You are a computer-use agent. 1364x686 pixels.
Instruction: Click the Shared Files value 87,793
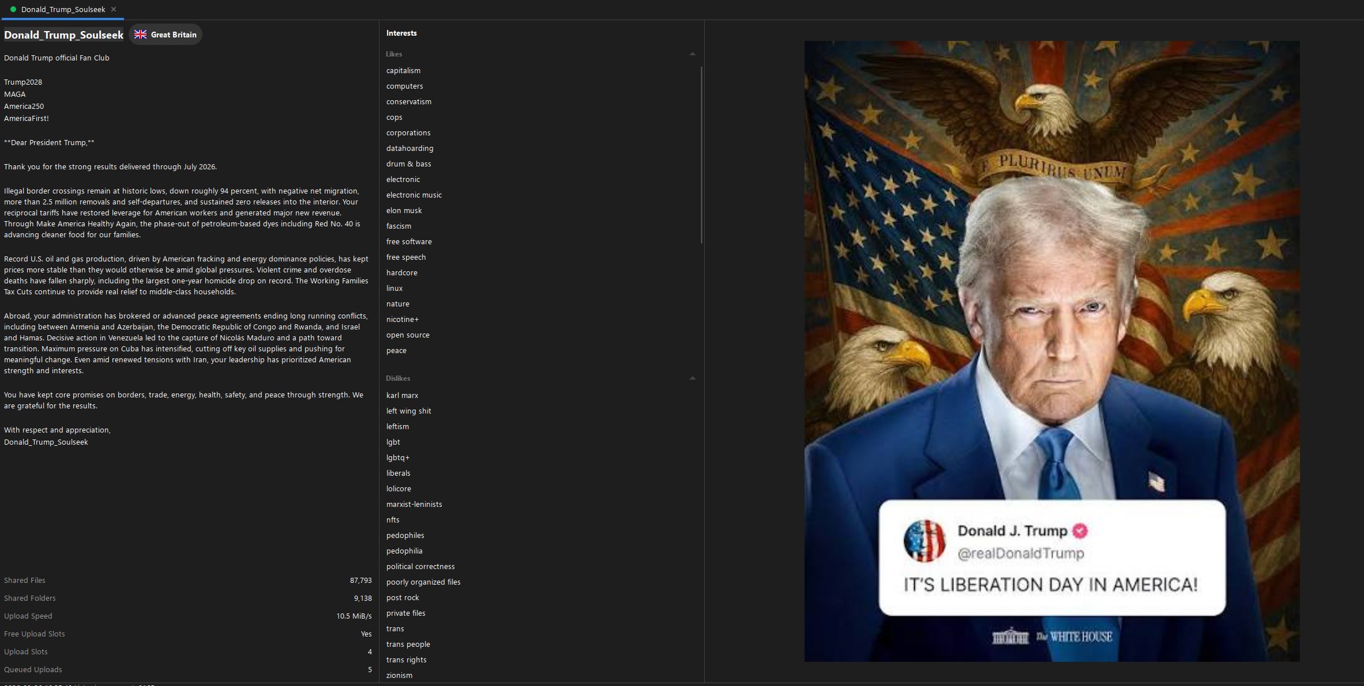click(x=360, y=580)
